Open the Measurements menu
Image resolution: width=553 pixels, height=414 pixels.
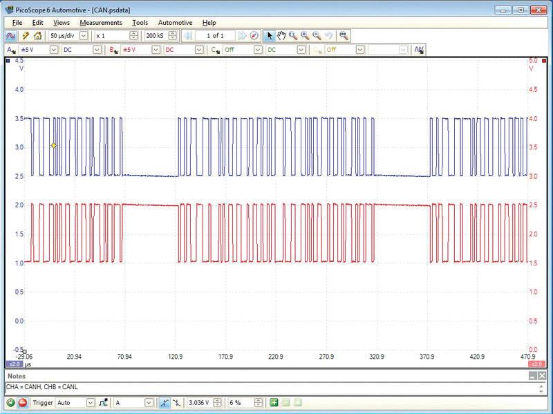(101, 23)
